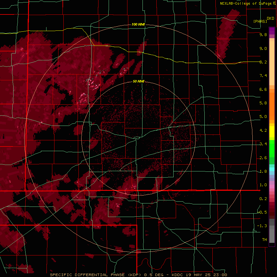277x277 pixels.
Task: Click the 2.6 scale value
Action: tap(263, 158)
